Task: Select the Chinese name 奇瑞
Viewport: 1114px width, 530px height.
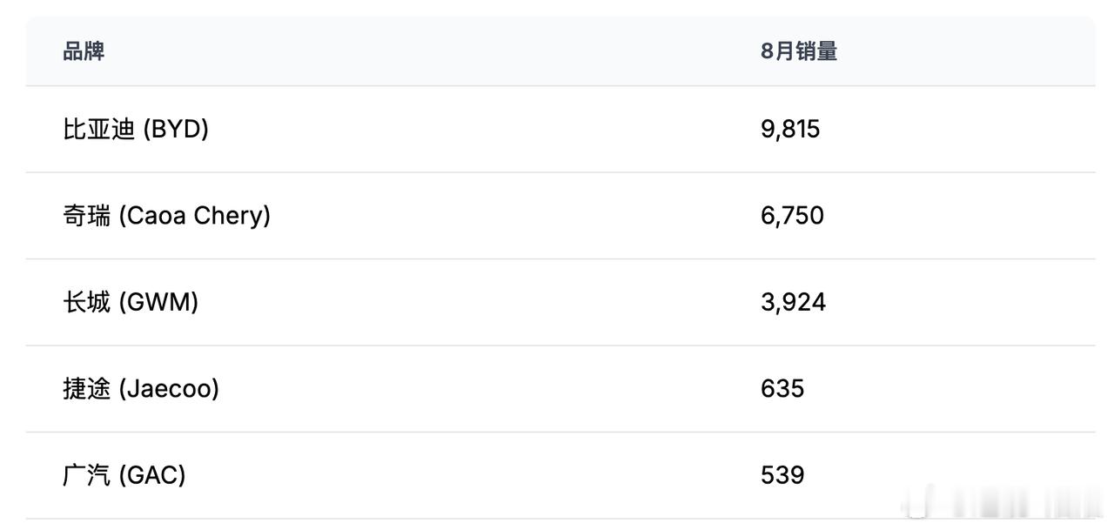Action: point(87,215)
